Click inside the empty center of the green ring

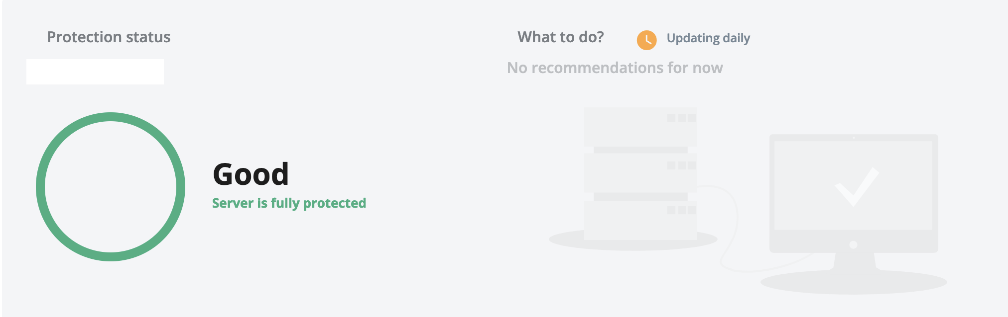coord(111,187)
